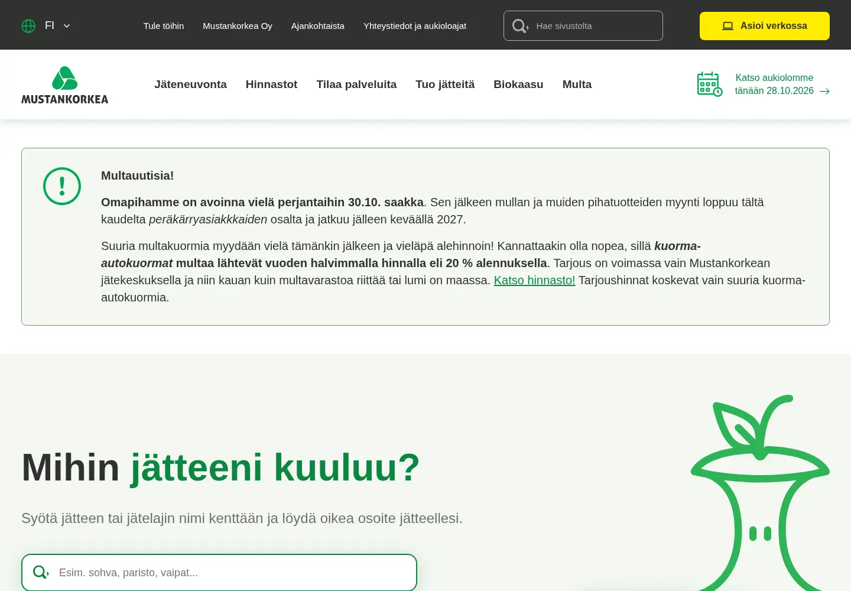
Task: Open the Tilaa palveluita menu
Action: coord(356,85)
